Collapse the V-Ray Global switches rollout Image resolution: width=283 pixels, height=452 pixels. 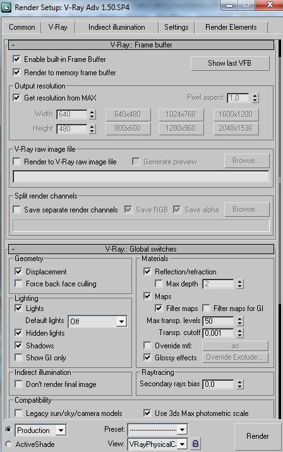pyautogui.click(x=141, y=249)
